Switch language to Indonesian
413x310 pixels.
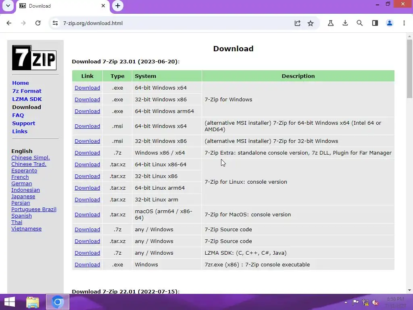pos(25,190)
